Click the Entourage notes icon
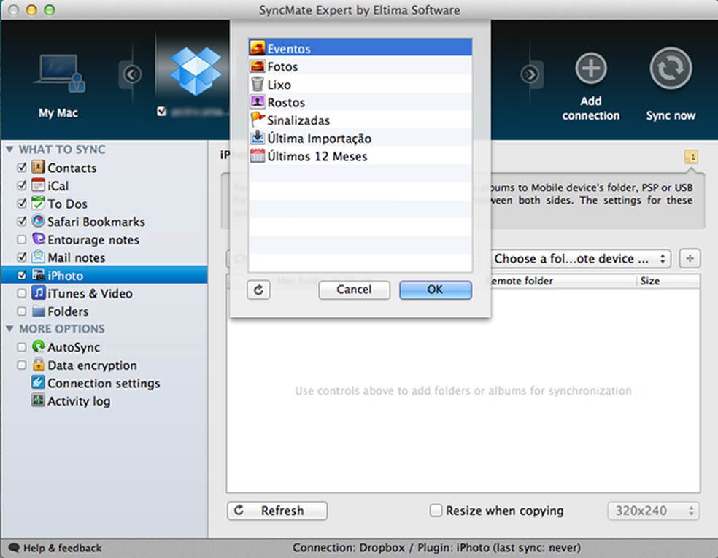This screenshot has width=718, height=558. (x=38, y=239)
